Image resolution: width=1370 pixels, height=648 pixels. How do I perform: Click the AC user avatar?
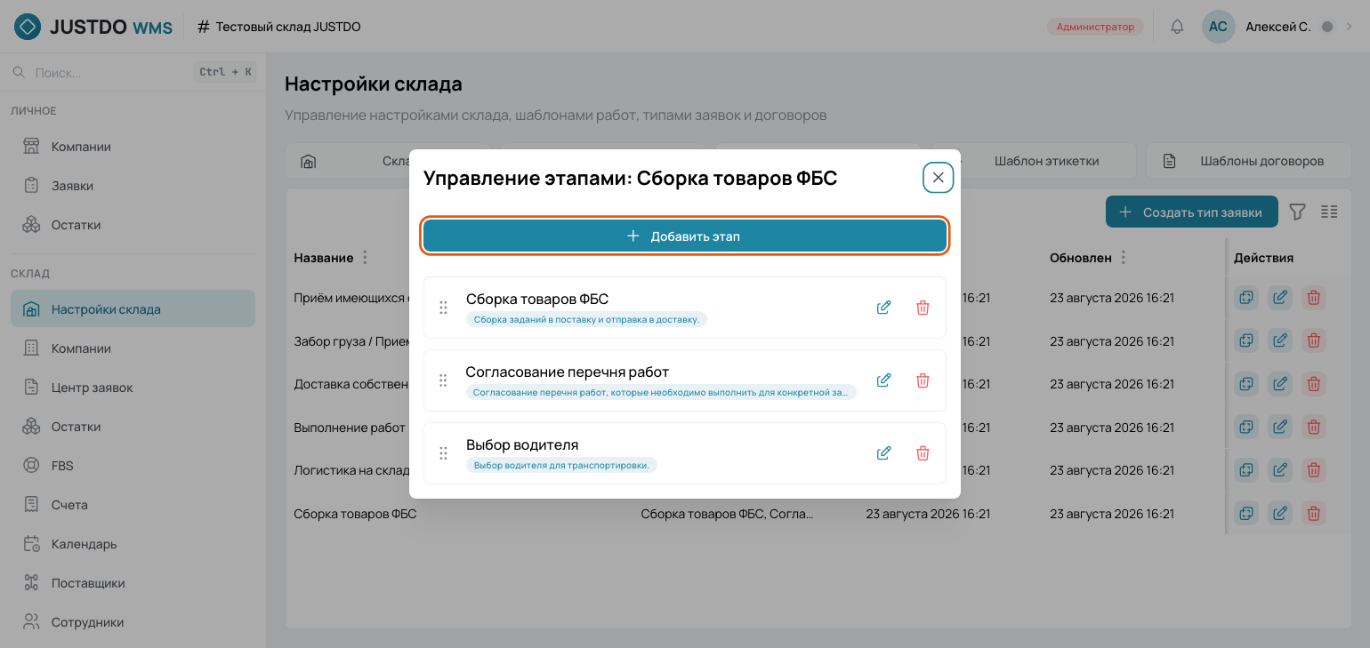coord(1218,27)
